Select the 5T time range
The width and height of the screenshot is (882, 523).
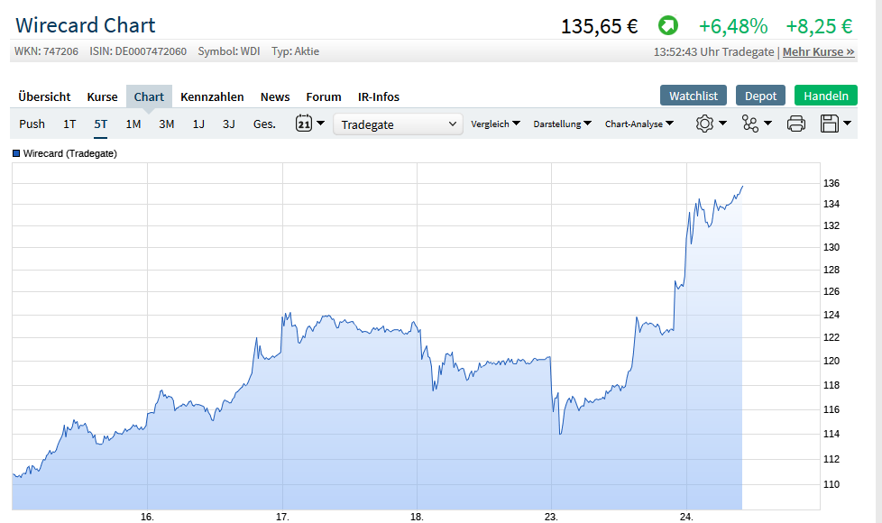[101, 124]
